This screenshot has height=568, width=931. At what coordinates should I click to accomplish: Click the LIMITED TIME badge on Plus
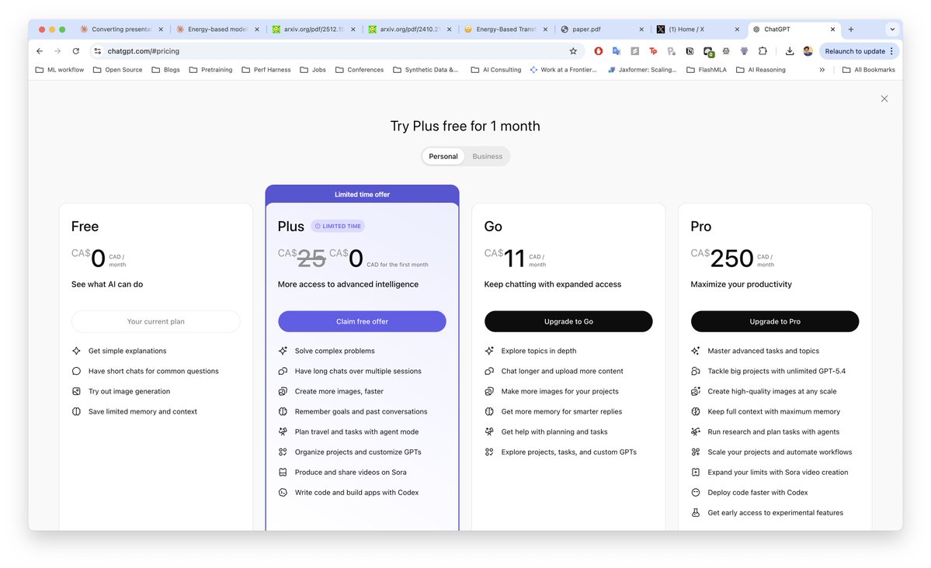tap(338, 226)
